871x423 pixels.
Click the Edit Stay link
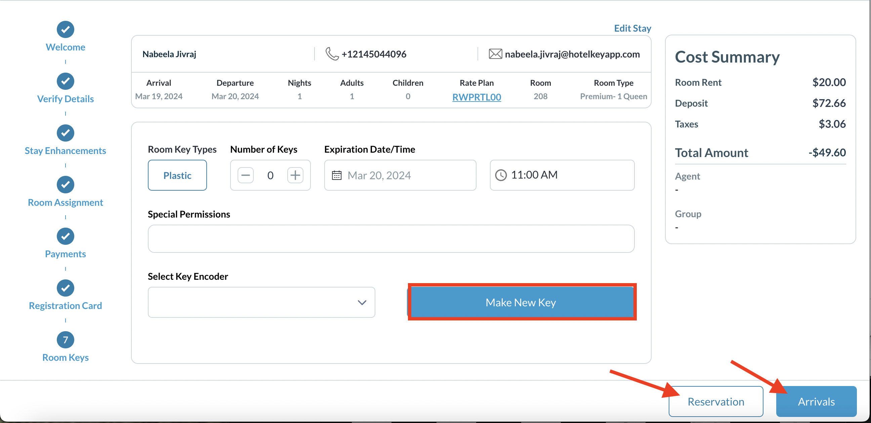[632, 29]
